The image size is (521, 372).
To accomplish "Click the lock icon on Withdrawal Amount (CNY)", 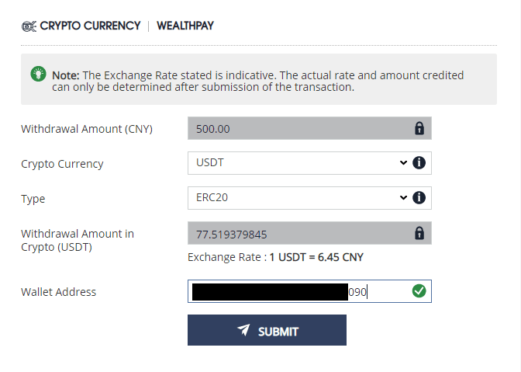I will (x=419, y=128).
